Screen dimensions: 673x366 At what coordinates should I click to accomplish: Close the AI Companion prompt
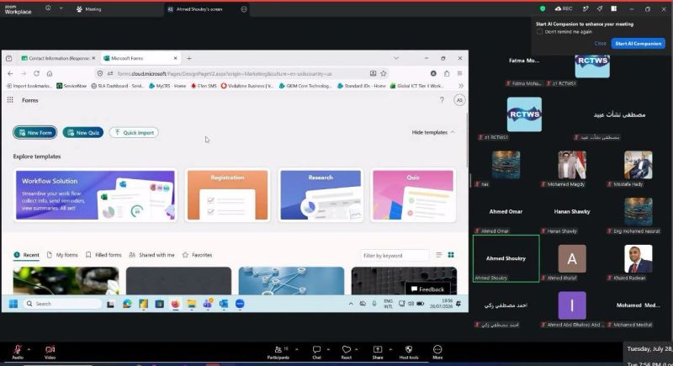[x=600, y=44]
